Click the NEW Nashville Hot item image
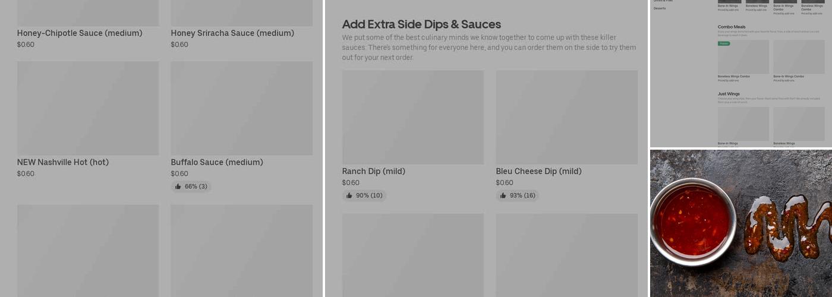 88,108
